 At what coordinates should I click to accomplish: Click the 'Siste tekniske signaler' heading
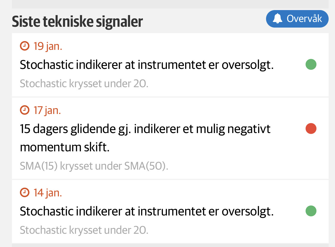tap(77, 22)
